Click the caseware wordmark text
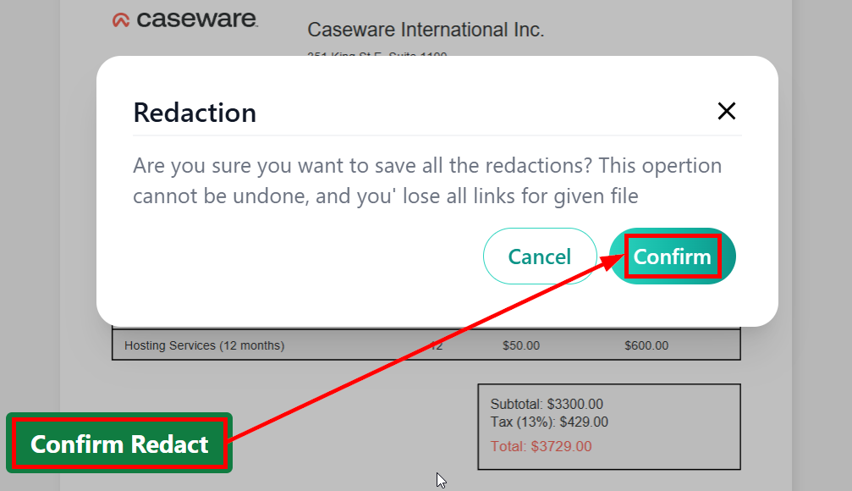The height and width of the screenshot is (491, 852). (x=196, y=19)
